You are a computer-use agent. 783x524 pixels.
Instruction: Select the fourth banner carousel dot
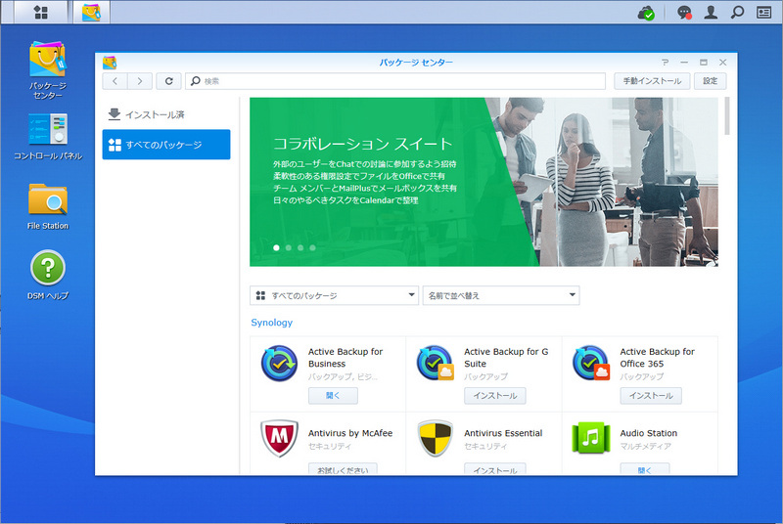pyautogui.click(x=312, y=247)
